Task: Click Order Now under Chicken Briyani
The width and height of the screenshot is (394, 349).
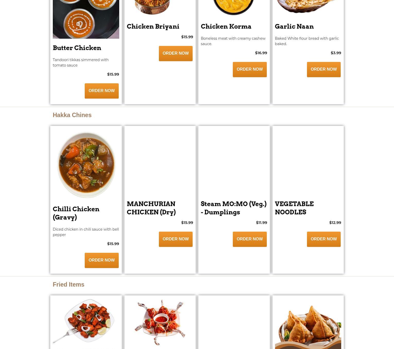Action: pos(176,53)
